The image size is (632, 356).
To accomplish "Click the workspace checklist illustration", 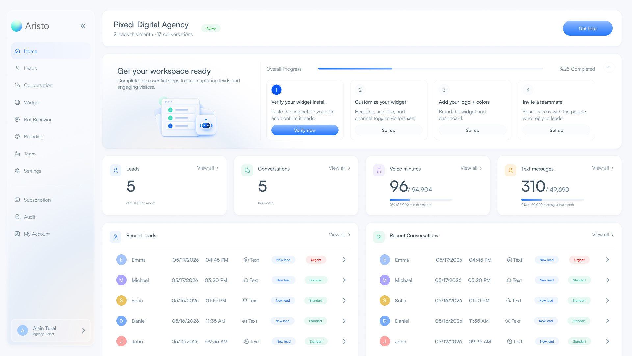I will [186, 117].
